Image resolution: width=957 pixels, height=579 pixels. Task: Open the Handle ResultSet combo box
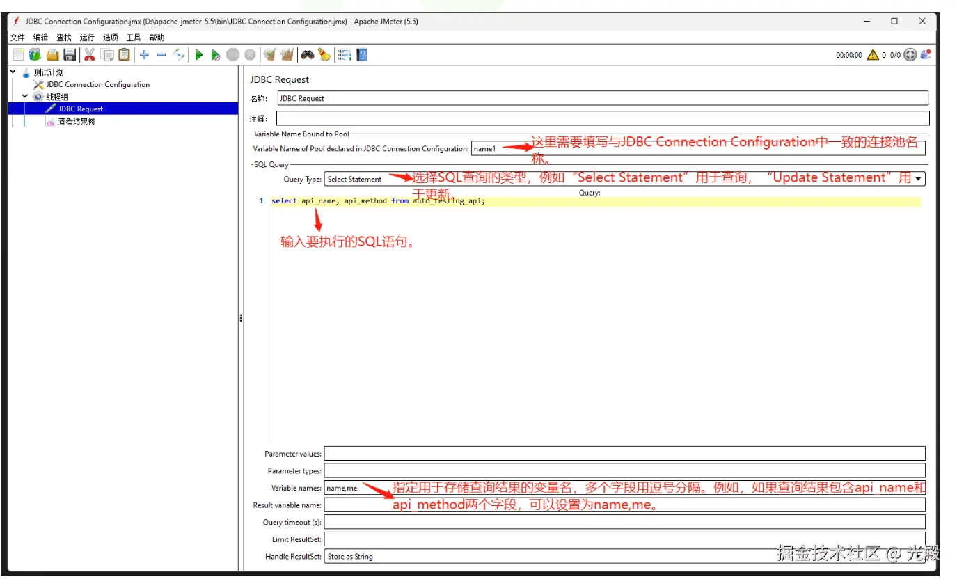click(625, 556)
